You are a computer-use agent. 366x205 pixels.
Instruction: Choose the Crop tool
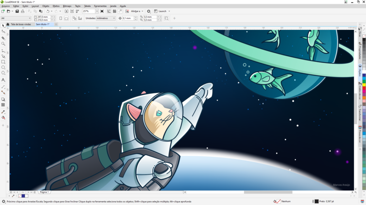(3, 38)
